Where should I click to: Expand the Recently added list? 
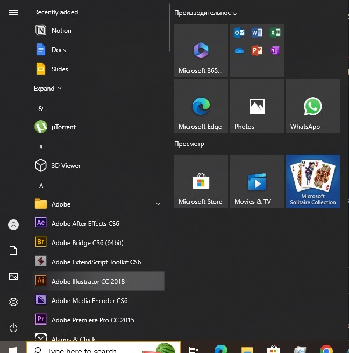[x=48, y=89]
